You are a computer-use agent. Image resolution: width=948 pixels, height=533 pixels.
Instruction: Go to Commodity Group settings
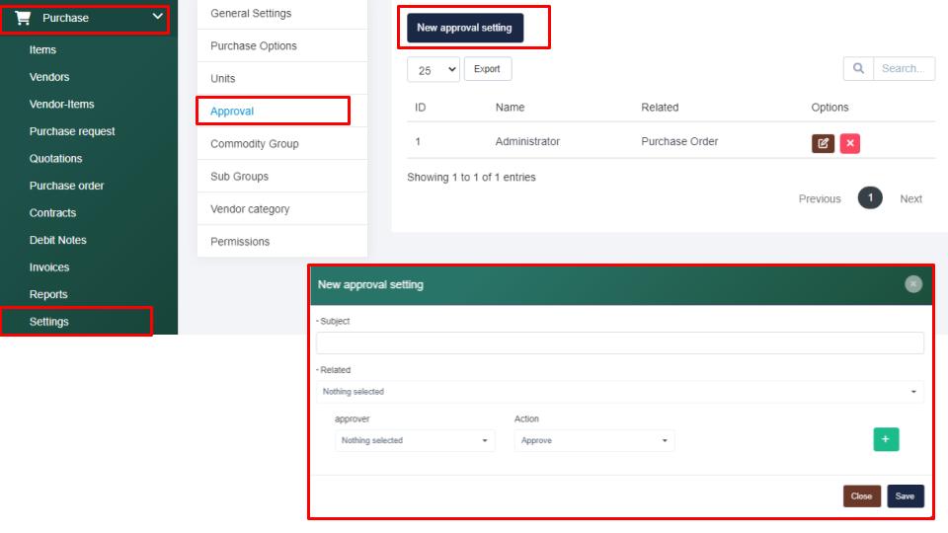pyautogui.click(x=254, y=144)
